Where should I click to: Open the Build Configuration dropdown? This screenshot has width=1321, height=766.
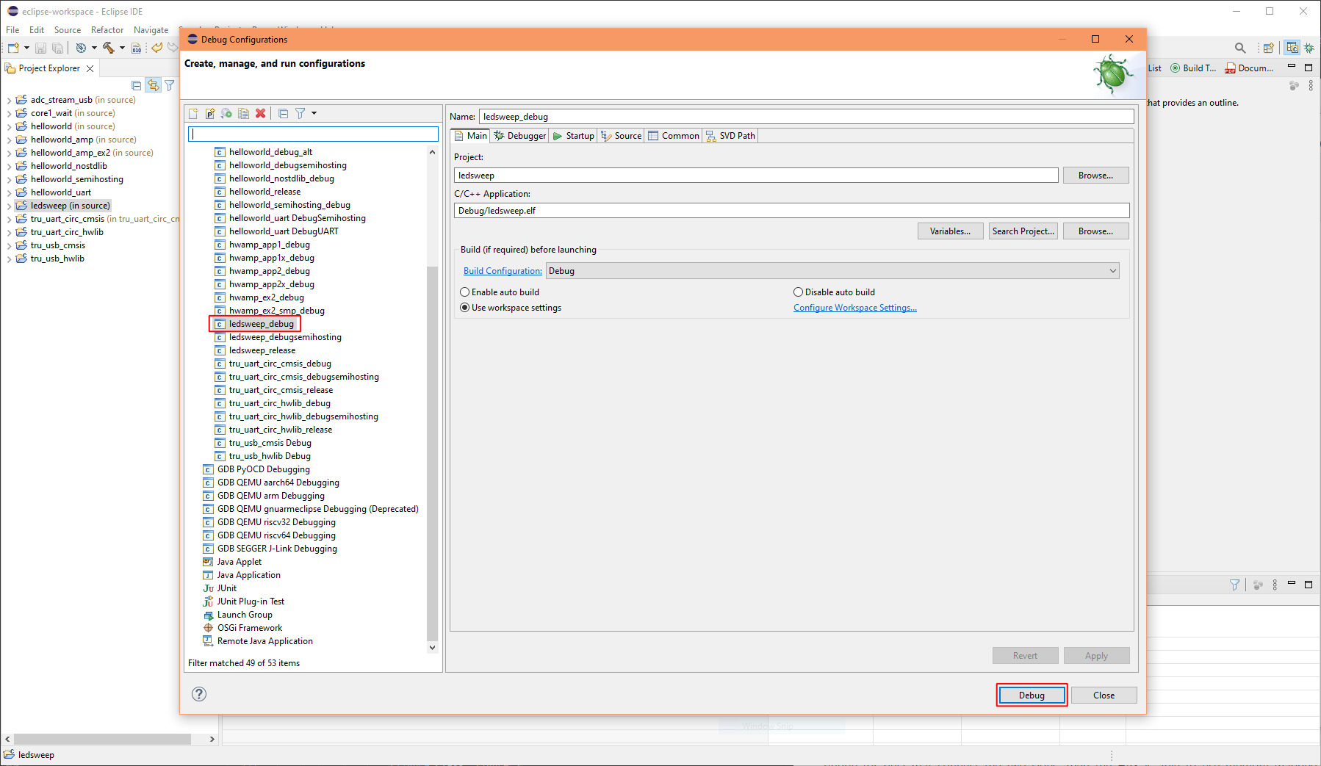[x=1112, y=270]
